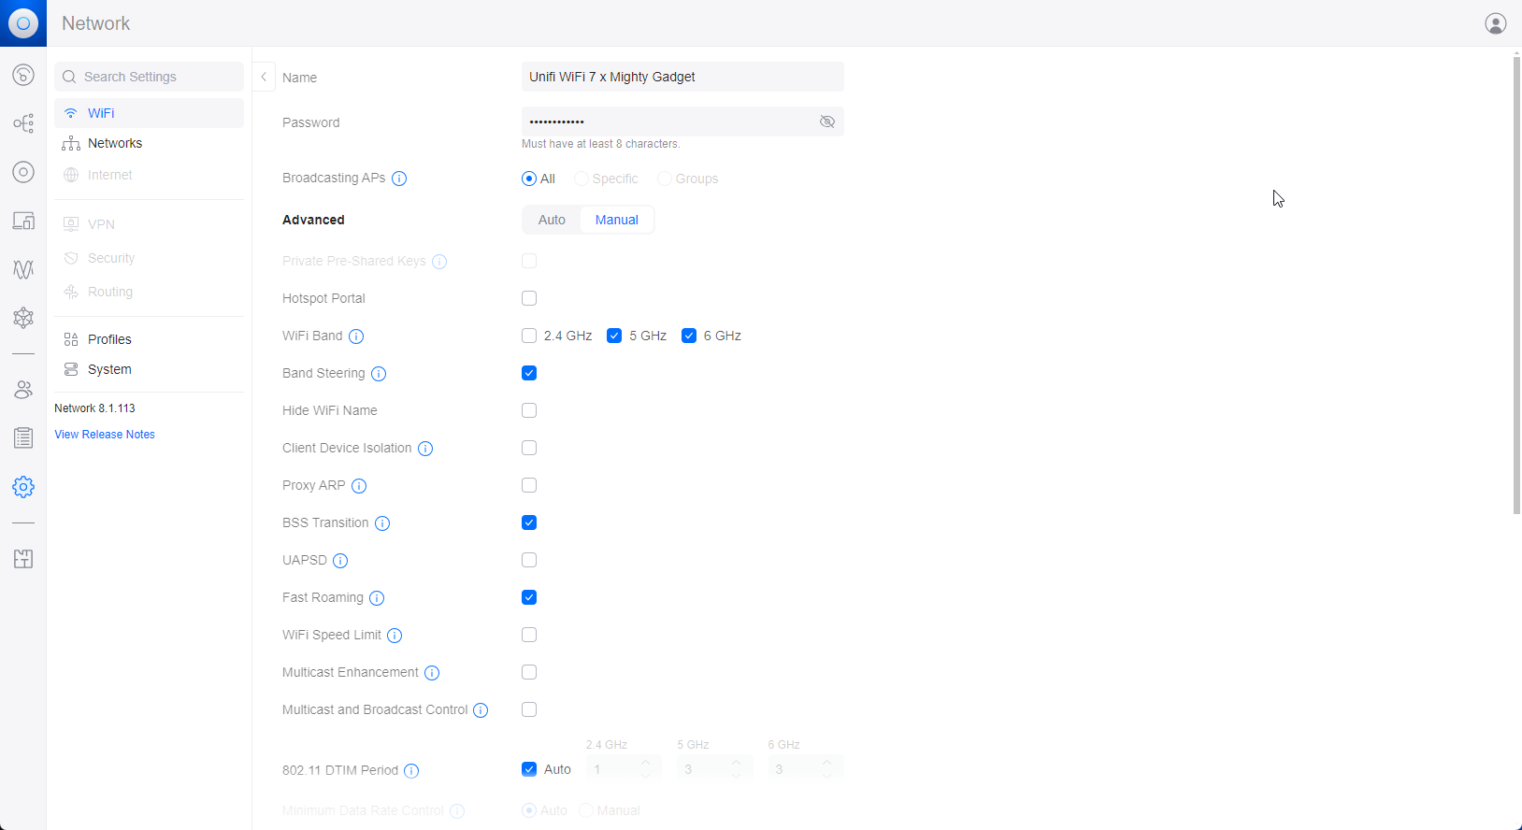Open Networks settings section

click(x=115, y=143)
